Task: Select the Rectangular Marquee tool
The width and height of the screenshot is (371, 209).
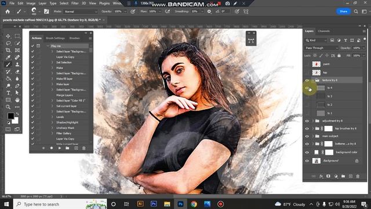Action: (17, 36)
